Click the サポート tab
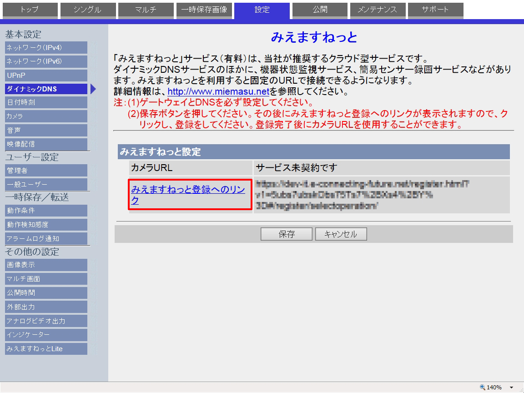The image size is (524, 393). (x=435, y=10)
